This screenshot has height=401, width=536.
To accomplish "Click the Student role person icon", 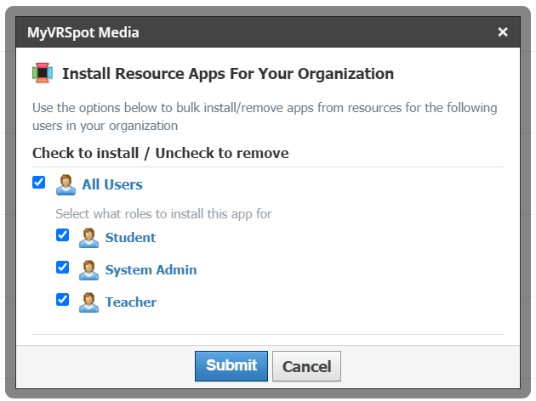I will [x=88, y=238].
